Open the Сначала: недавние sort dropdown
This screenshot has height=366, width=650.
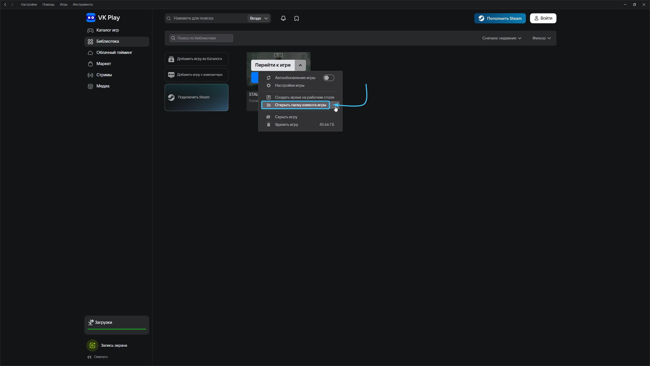click(x=502, y=38)
